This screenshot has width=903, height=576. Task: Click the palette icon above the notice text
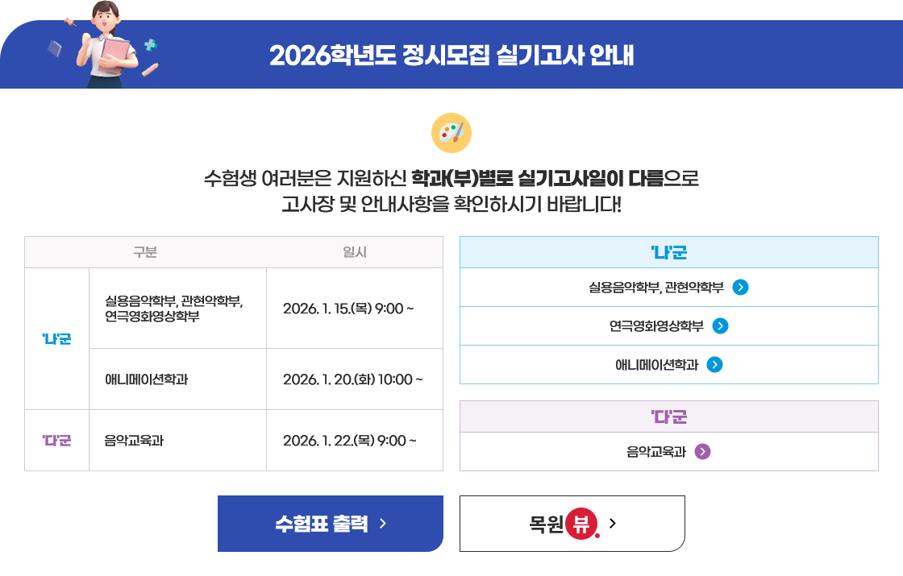[451, 134]
